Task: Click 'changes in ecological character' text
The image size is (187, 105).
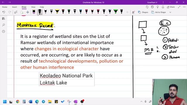Action: click(x=67, y=49)
